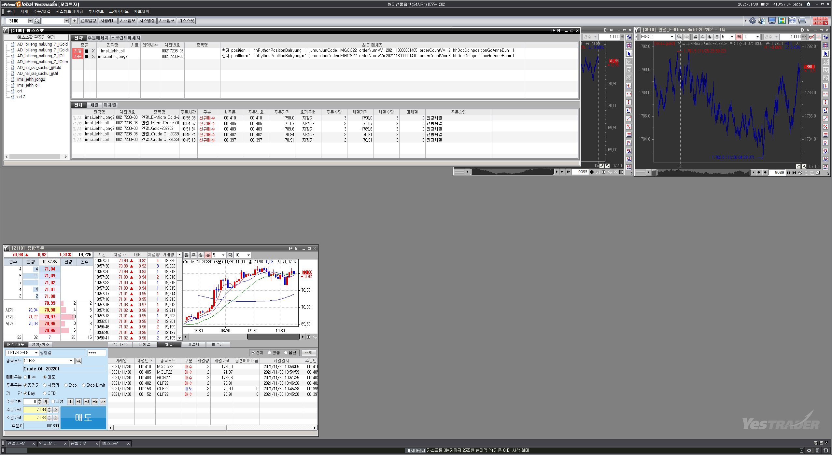The height and width of the screenshot is (455, 832).
Task: Click the magnifier beside the 3180 screen-number box
Action: click(x=37, y=21)
